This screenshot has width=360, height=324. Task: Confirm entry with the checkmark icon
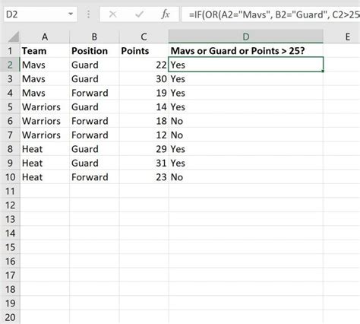tap(139, 14)
